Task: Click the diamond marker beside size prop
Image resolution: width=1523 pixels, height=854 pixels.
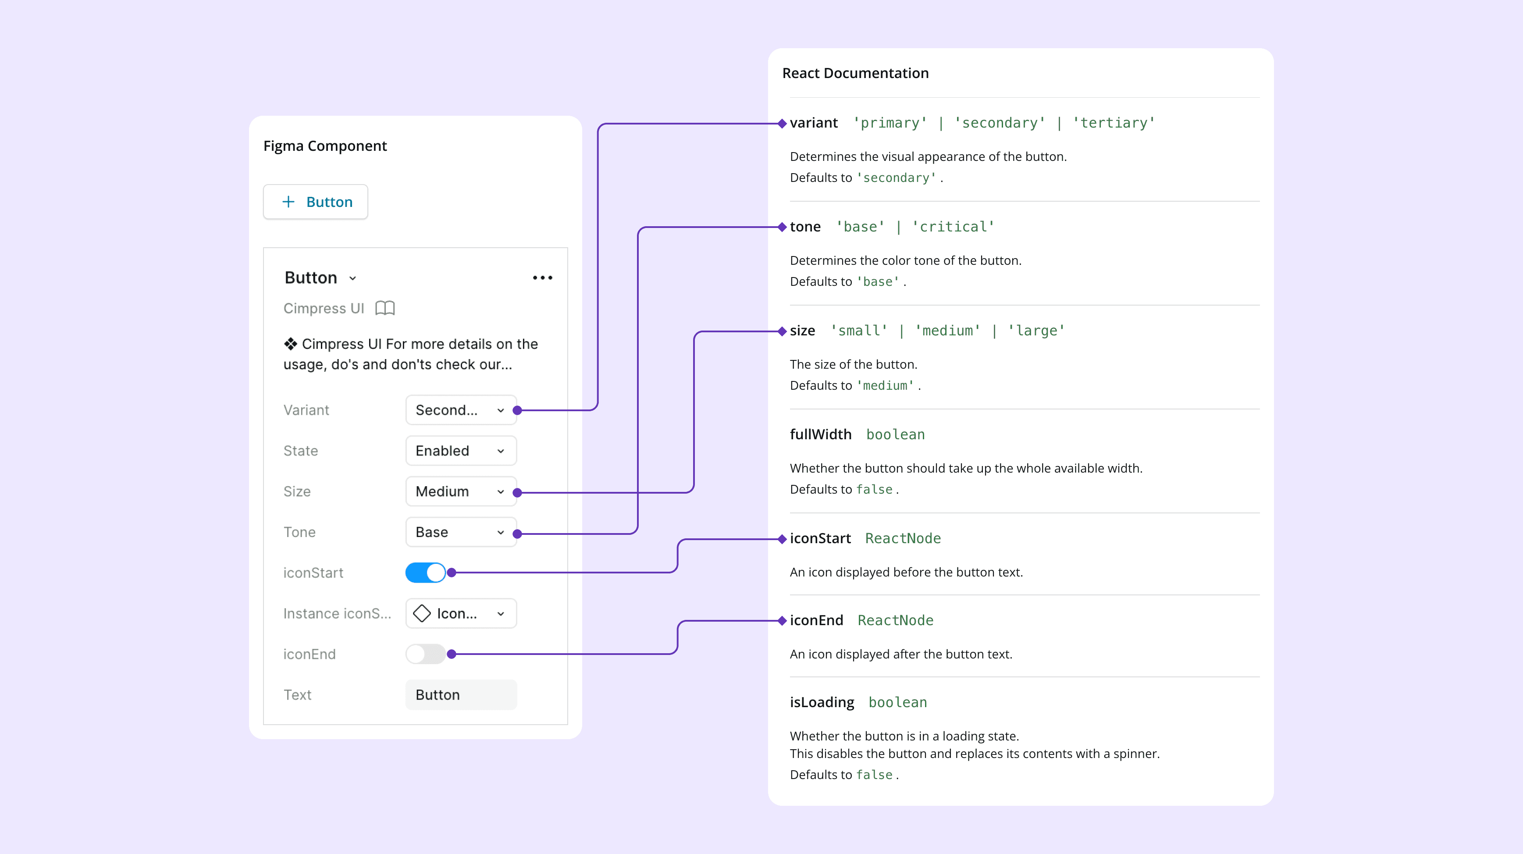Action: coord(782,331)
